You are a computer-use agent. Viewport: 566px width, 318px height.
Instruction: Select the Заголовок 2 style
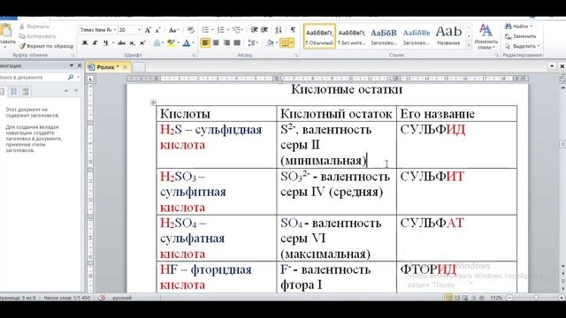click(417, 36)
